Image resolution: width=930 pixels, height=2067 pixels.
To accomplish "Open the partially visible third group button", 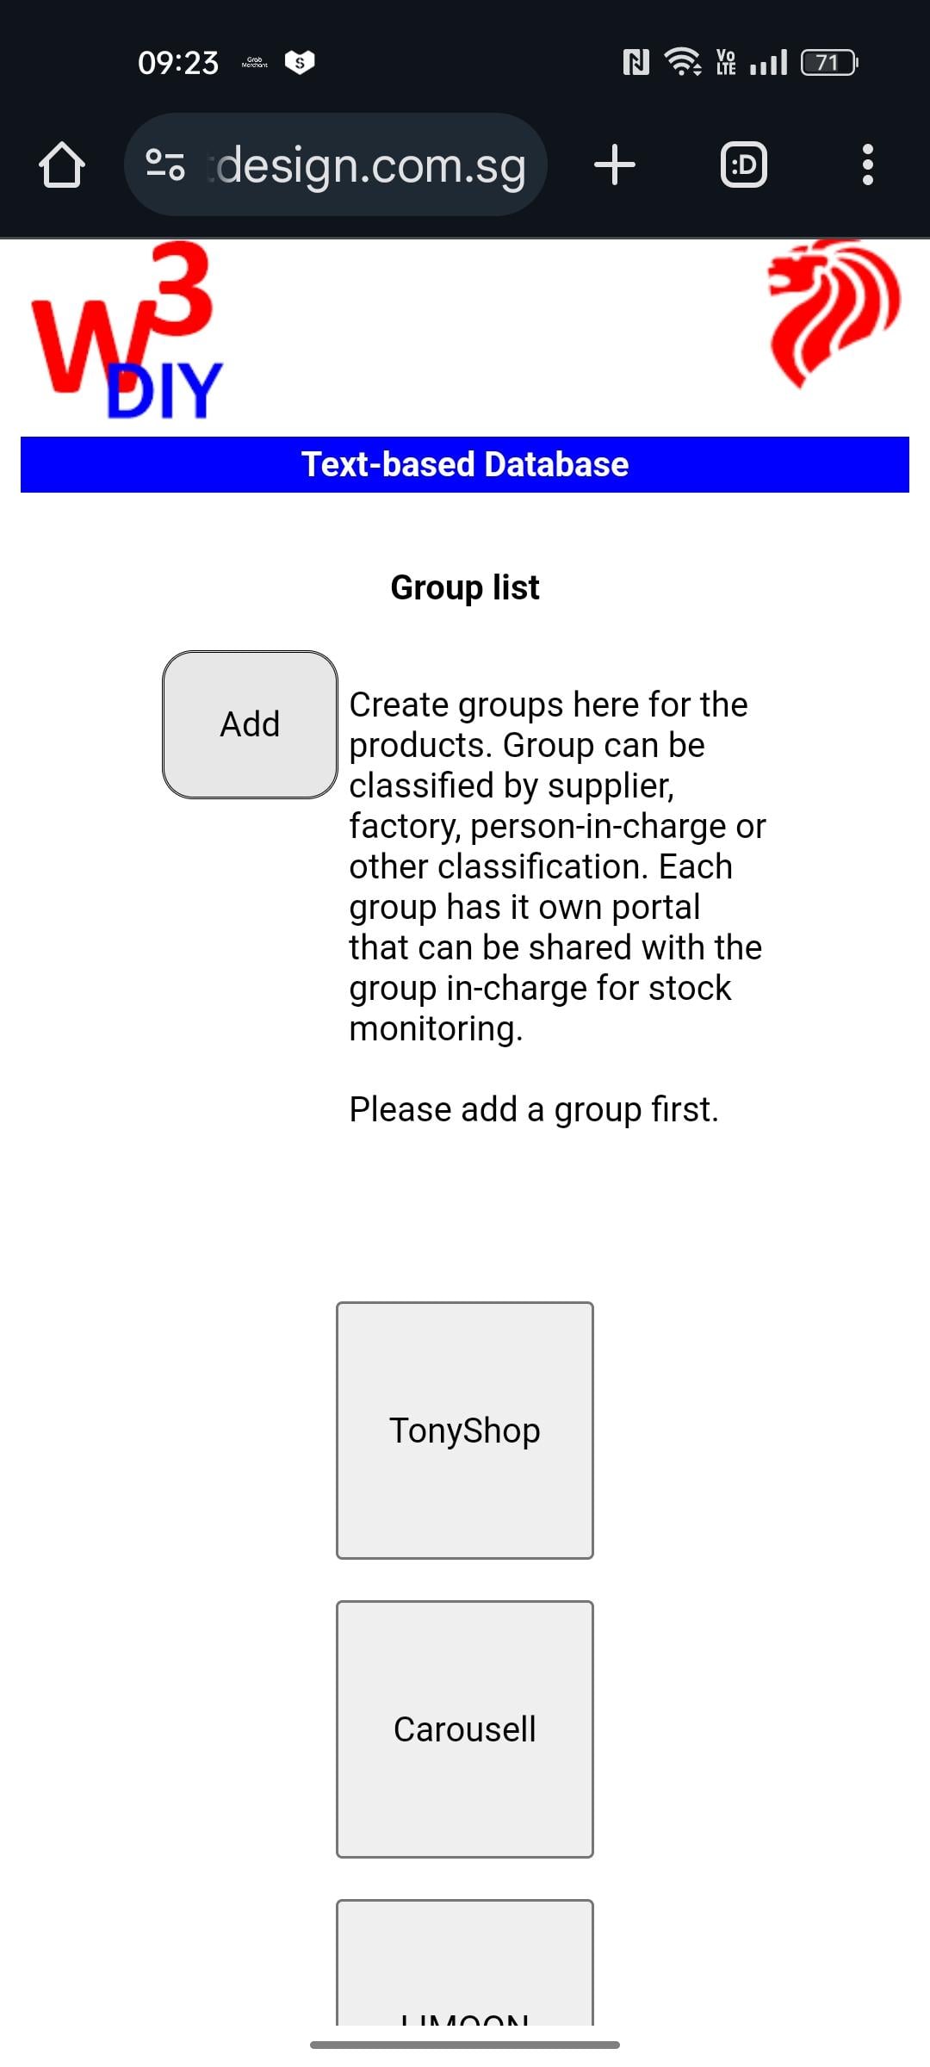I will pos(465,1964).
